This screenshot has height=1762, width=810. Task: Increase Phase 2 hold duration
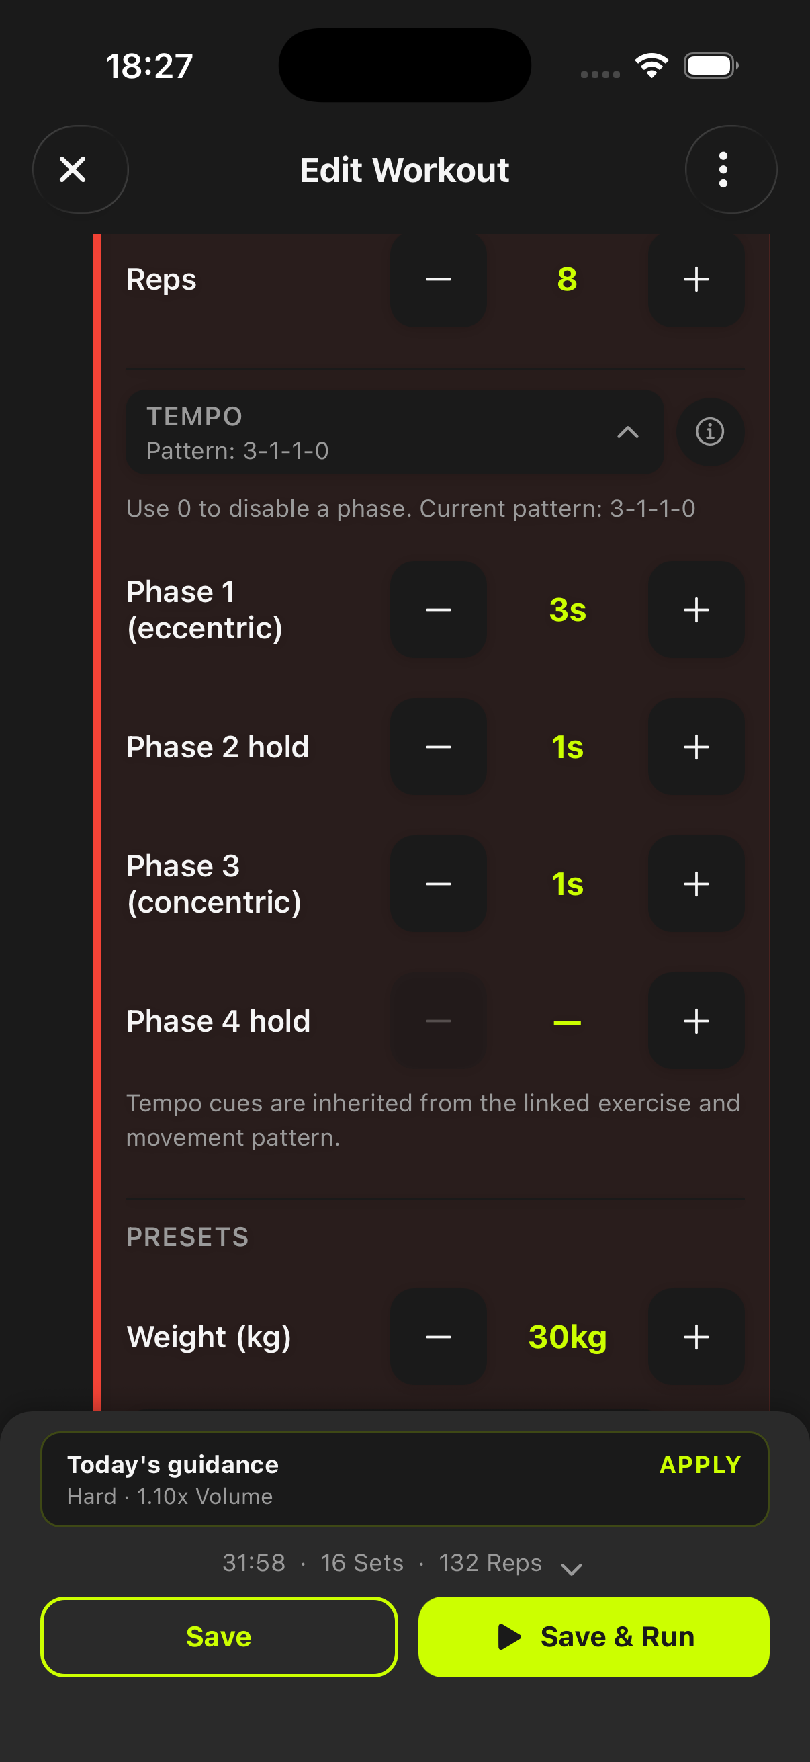click(695, 747)
